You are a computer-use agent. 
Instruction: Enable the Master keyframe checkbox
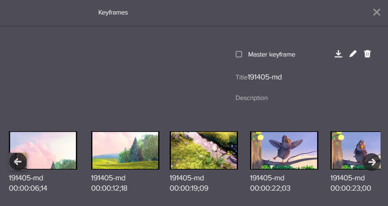click(x=239, y=54)
